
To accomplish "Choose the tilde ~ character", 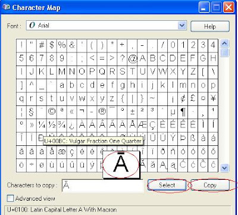I will tap(152, 99).
